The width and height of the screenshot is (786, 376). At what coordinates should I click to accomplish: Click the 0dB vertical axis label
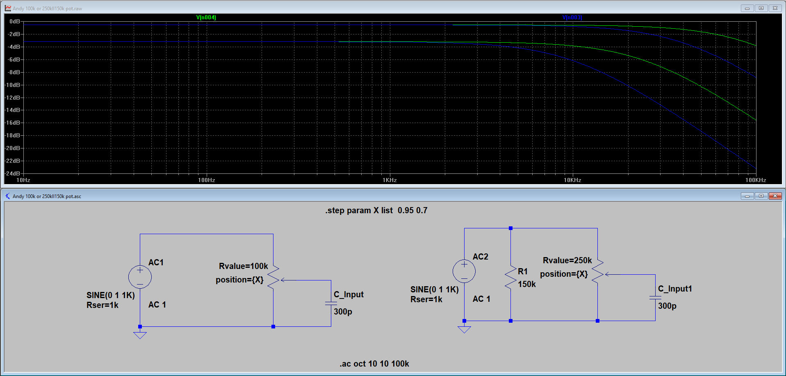14,21
